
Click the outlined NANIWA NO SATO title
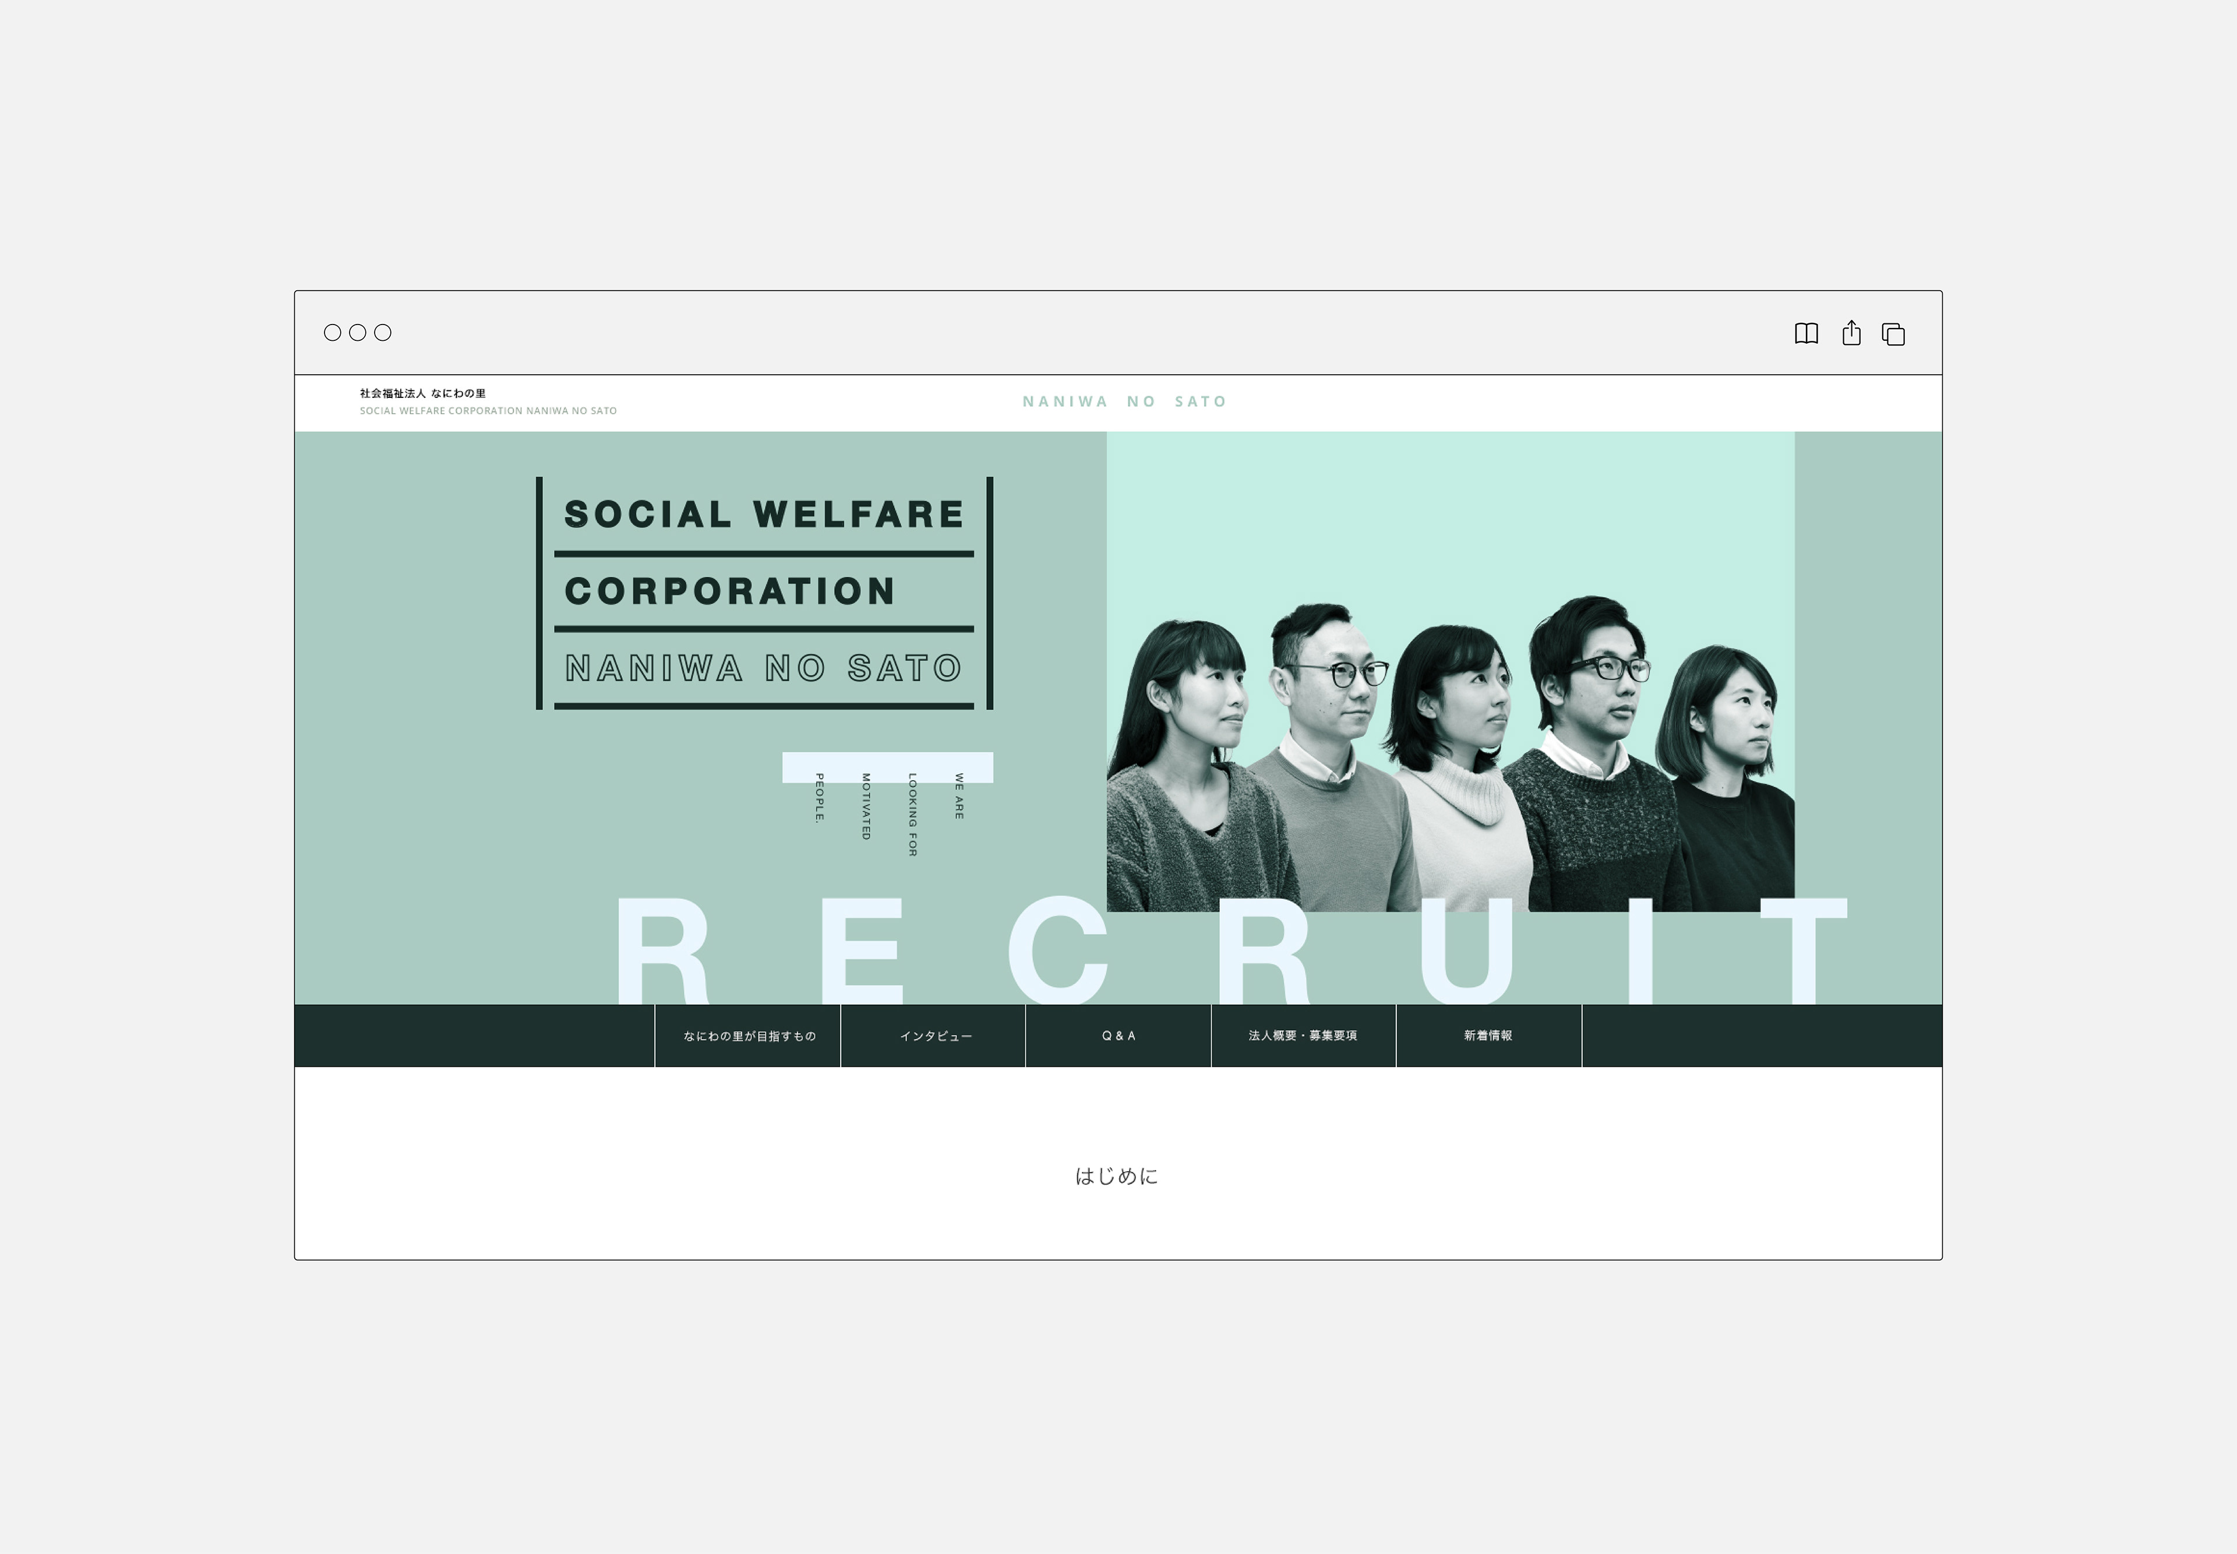coord(764,668)
